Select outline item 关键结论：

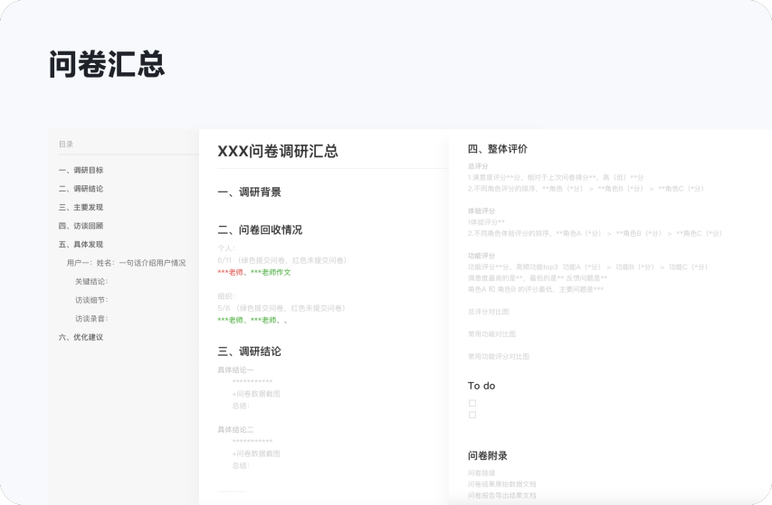(x=91, y=282)
